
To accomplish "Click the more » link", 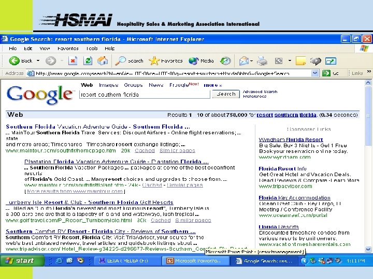I will [x=213, y=85].
